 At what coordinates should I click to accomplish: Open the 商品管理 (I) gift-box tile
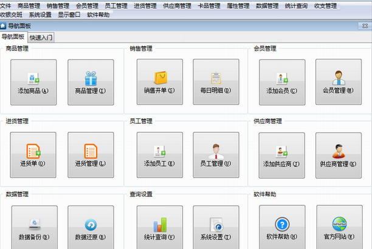pos(91,82)
